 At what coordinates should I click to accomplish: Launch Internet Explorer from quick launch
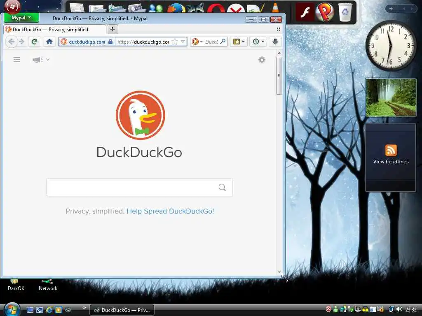click(49, 310)
